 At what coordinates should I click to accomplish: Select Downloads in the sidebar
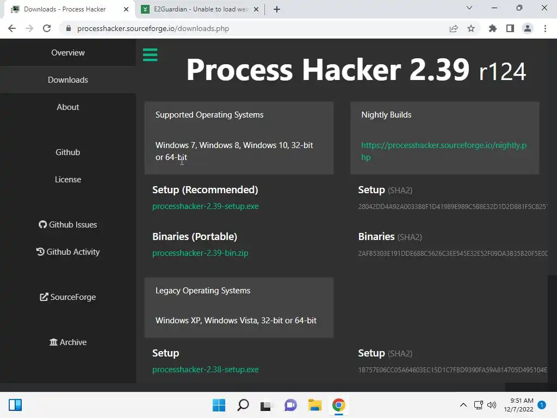point(68,80)
